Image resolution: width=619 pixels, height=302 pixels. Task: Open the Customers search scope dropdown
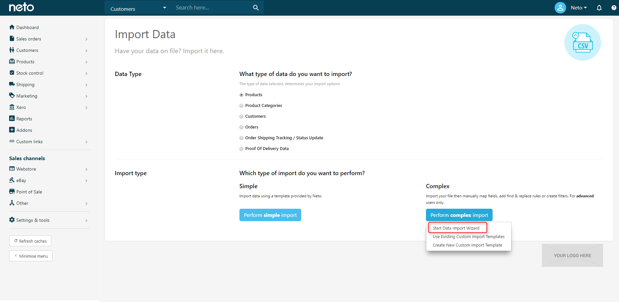point(138,8)
